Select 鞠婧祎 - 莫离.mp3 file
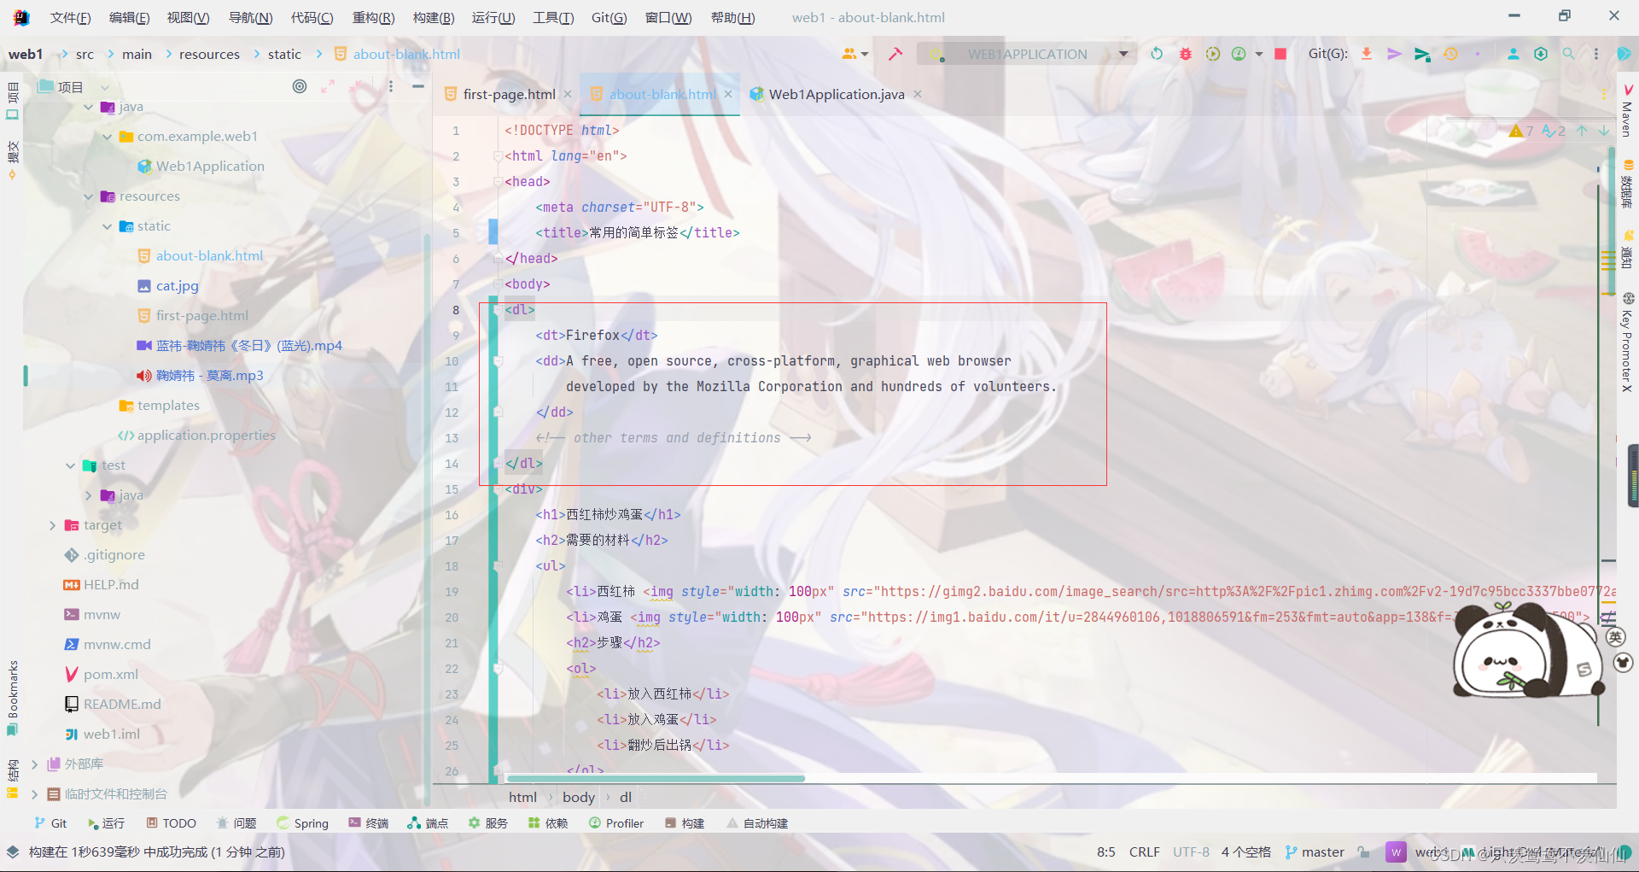Viewport: 1639px width, 872px height. 209,376
